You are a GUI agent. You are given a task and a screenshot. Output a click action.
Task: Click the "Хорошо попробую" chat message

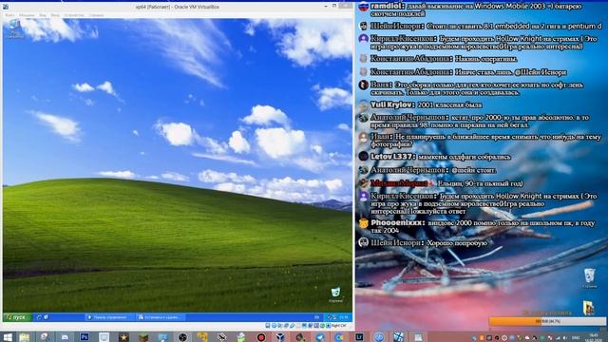click(x=457, y=243)
